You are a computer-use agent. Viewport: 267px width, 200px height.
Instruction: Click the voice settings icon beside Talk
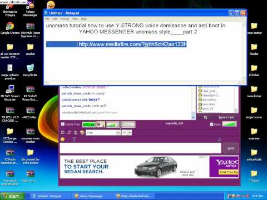tap(101, 124)
